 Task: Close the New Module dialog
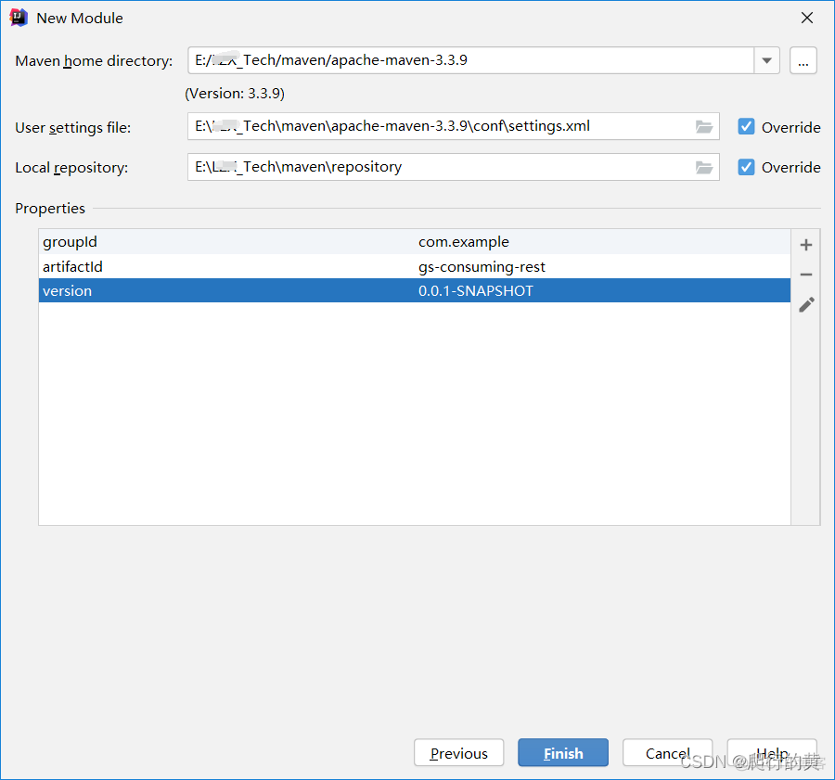807,18
